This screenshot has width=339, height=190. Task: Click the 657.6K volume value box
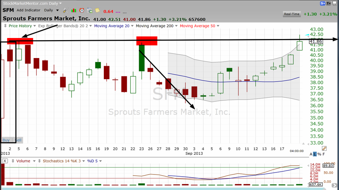point(316,185)
